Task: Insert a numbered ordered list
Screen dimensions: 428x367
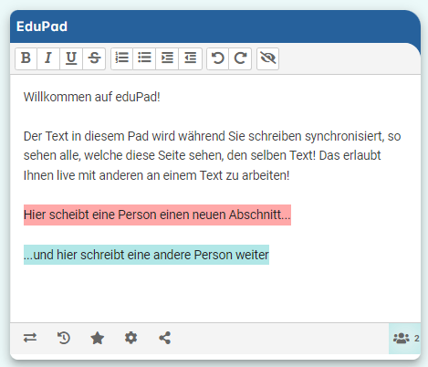Action: pyautogui.click(x=121, y=58)
